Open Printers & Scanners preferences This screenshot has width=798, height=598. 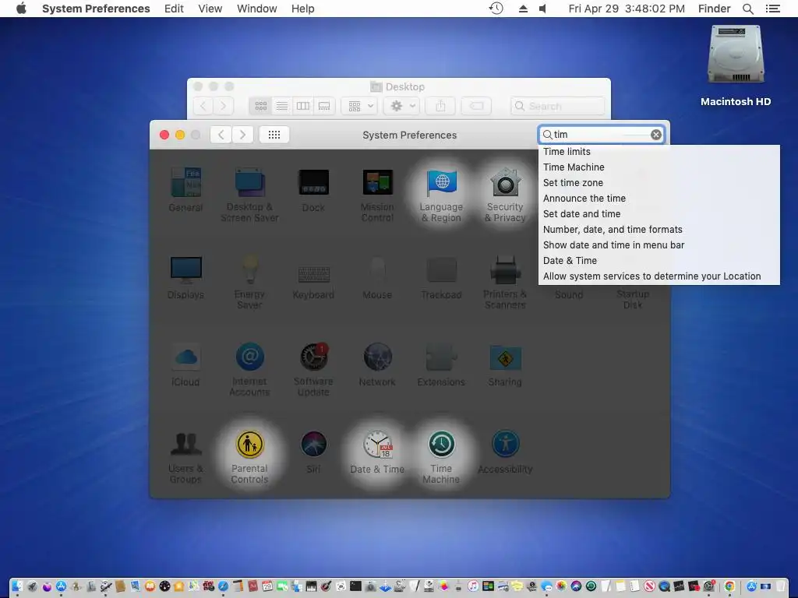pyautogui.click(x=505, y=282)
